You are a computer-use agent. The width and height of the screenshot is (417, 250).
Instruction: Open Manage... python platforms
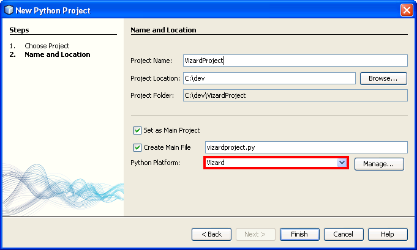pos(379,164)
